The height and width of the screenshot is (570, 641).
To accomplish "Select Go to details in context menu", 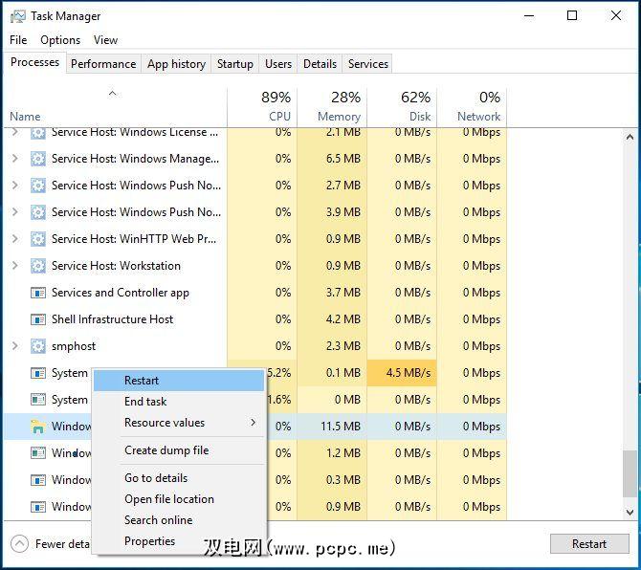I will [179, 478].
